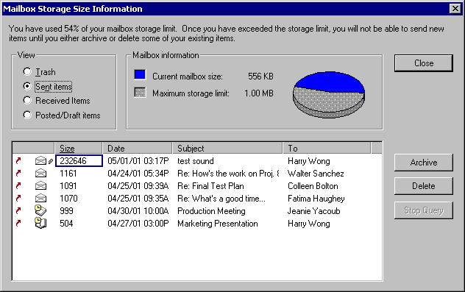The height and width of the screenshot is (292, 465).
Task: Click the gray maximum storage limit swatch
Action: [140, 92]
